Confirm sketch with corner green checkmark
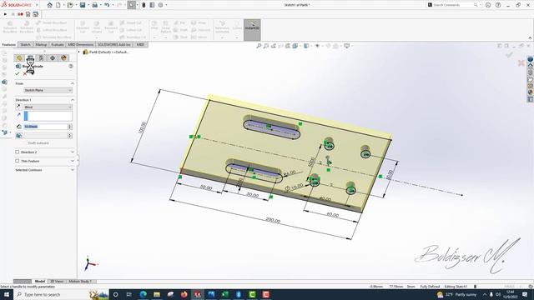 (x=510, y=54)
